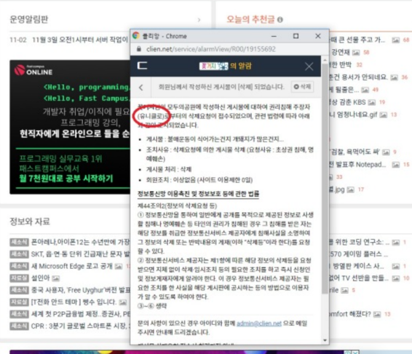Click the image icon beside '검찰, 욕먹어도 싸'
This screenshot has height=354, width=412.
(386, 152)
